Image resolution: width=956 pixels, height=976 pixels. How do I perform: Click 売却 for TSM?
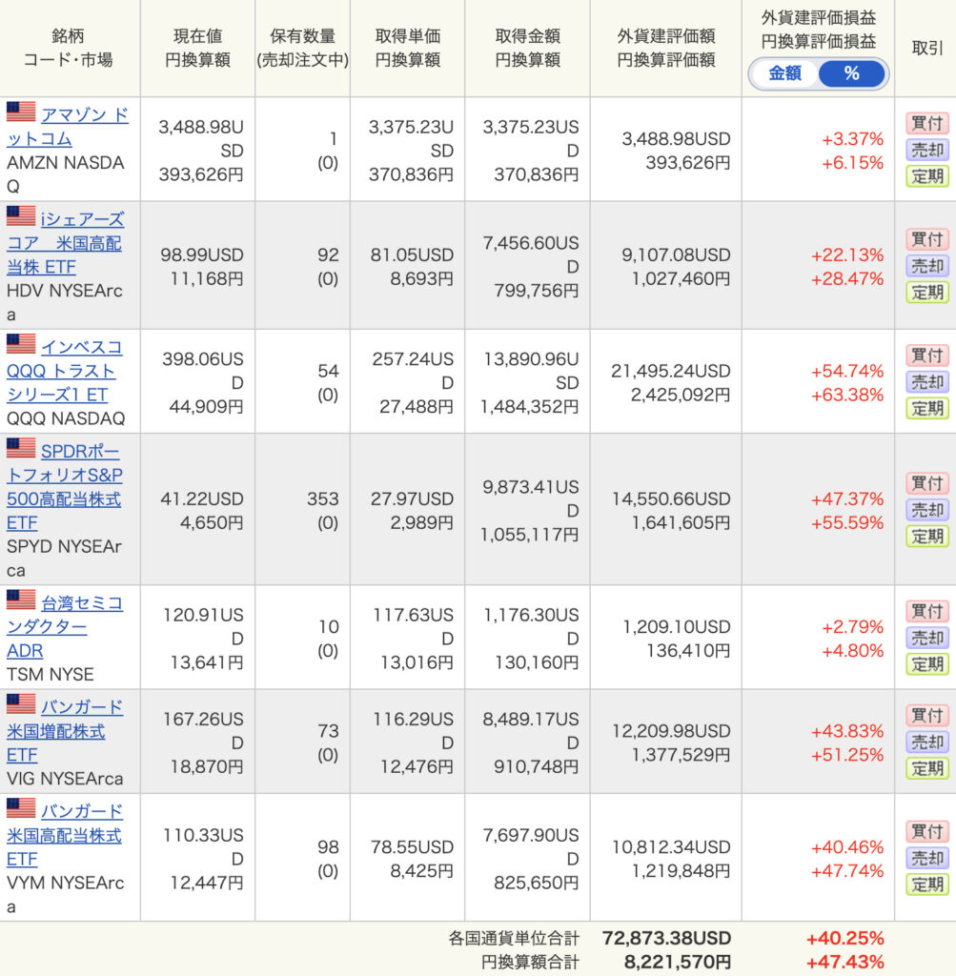(926, 638)
